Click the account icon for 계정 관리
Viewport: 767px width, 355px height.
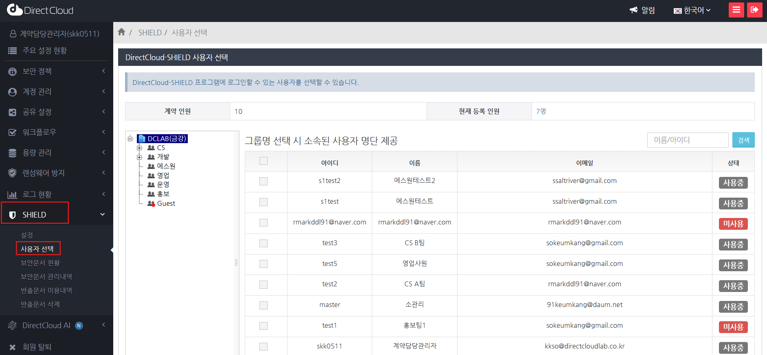[13, 92]
